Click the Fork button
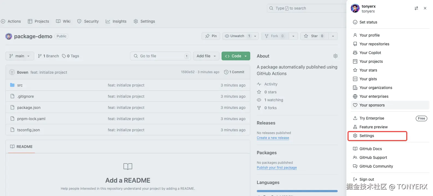Screen dimensions: 433x196 pyautogui.click(x=275, y=36)
